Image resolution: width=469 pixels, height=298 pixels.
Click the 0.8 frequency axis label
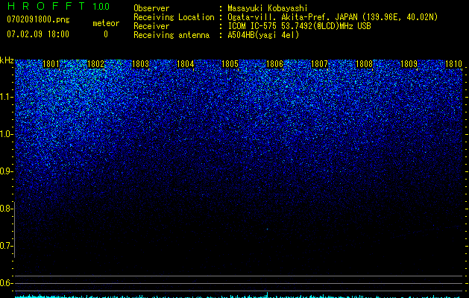tap(6, 209)
